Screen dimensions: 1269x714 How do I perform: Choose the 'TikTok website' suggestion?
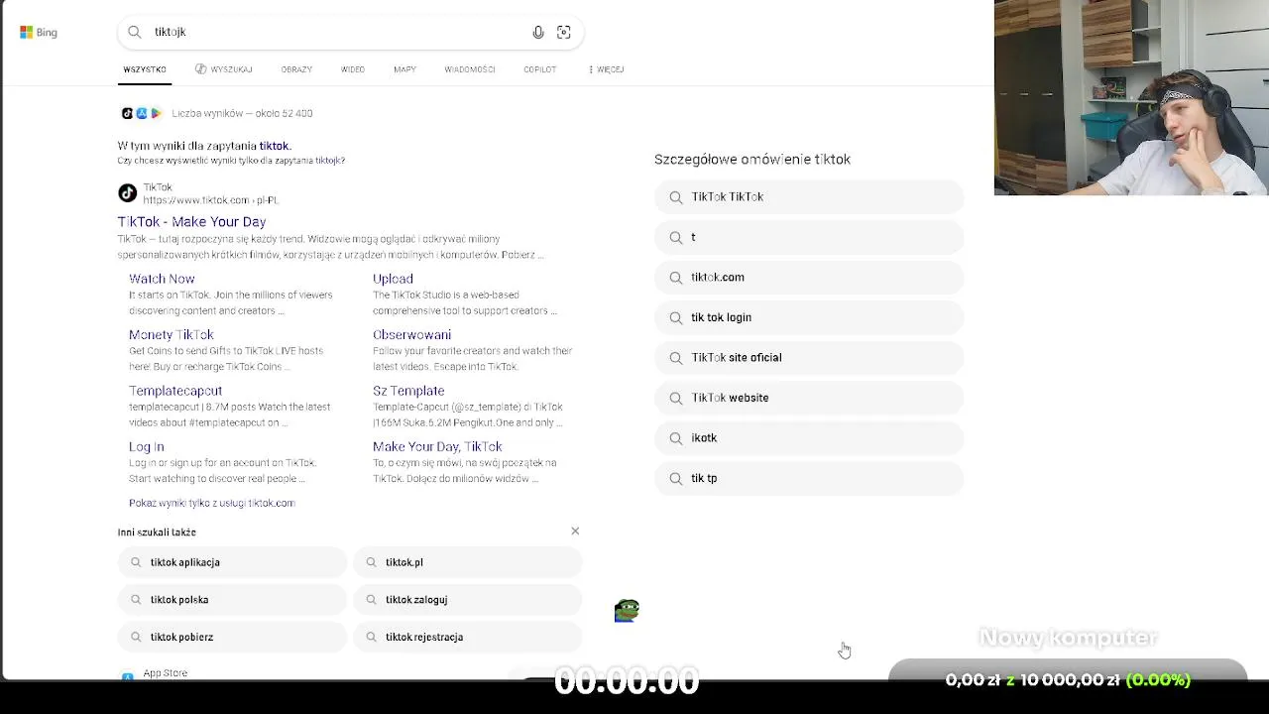coord(809,398)
